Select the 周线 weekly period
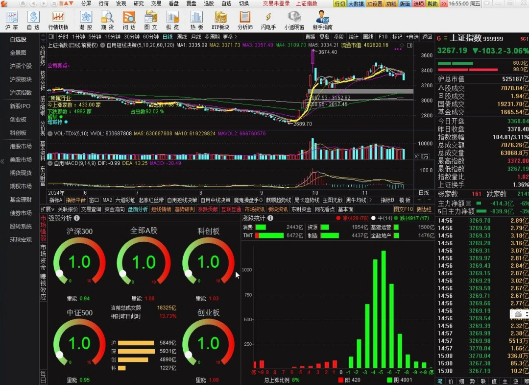The image size is (529, 385). click(x=182, y=37)
